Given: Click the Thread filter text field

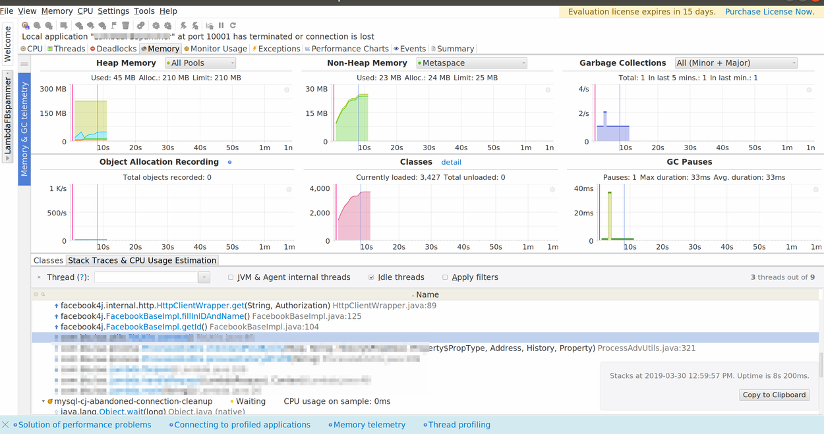Looking at the screenshot, I should pos(146,277).
